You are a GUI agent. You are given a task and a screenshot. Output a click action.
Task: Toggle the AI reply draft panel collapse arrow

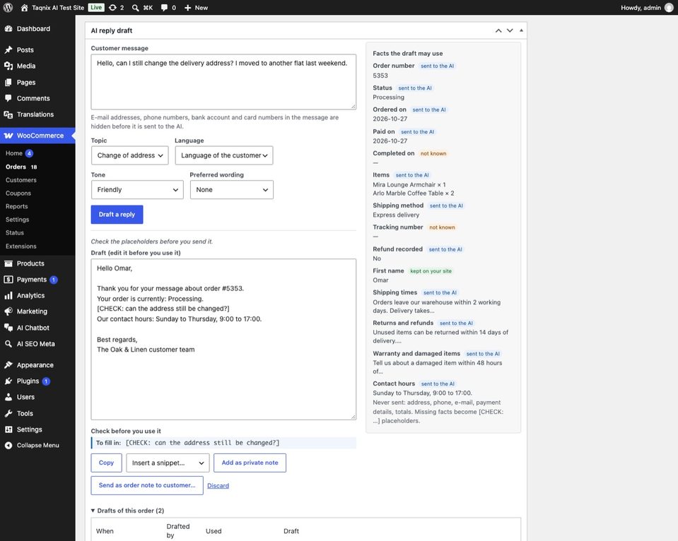tap(521, 30)
